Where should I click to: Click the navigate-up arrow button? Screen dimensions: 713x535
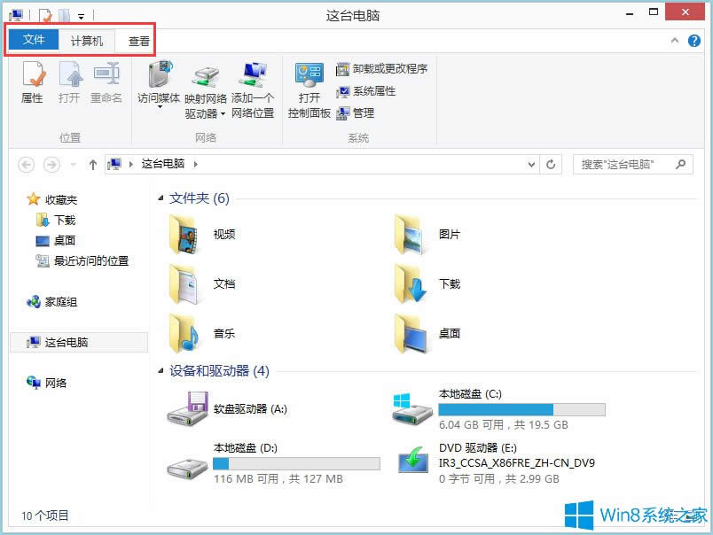[93, 164]
